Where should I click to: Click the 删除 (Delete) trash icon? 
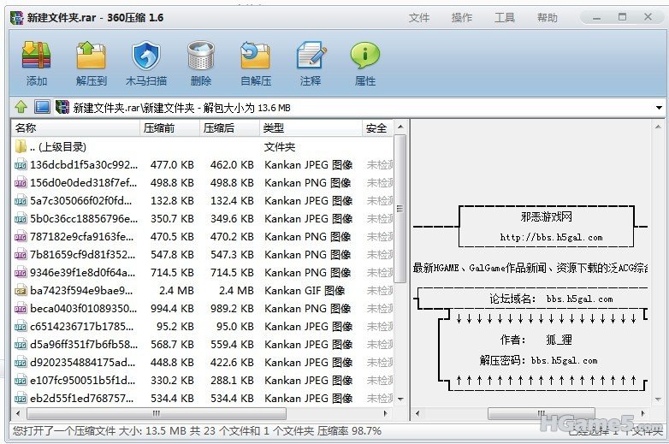(201, 63)
